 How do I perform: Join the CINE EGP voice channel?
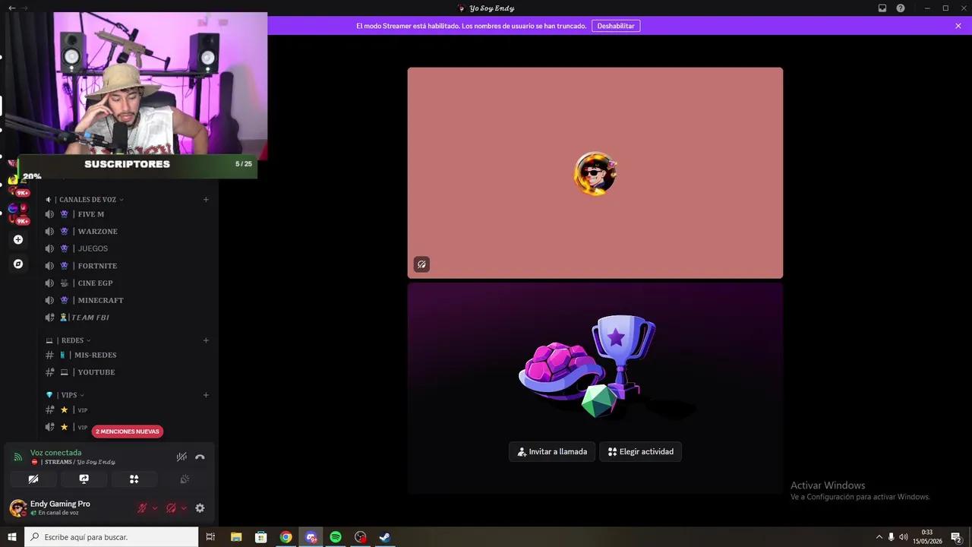tap(127, 283)
